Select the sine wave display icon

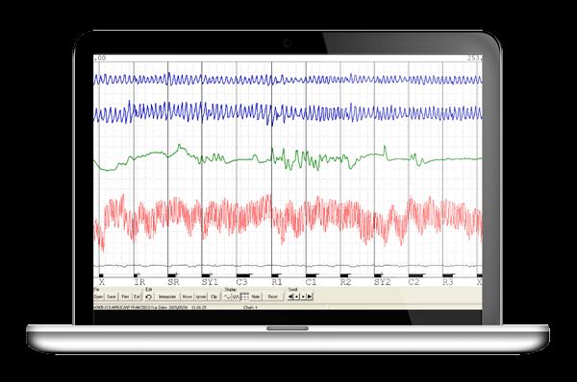click(x=227, y=297)
